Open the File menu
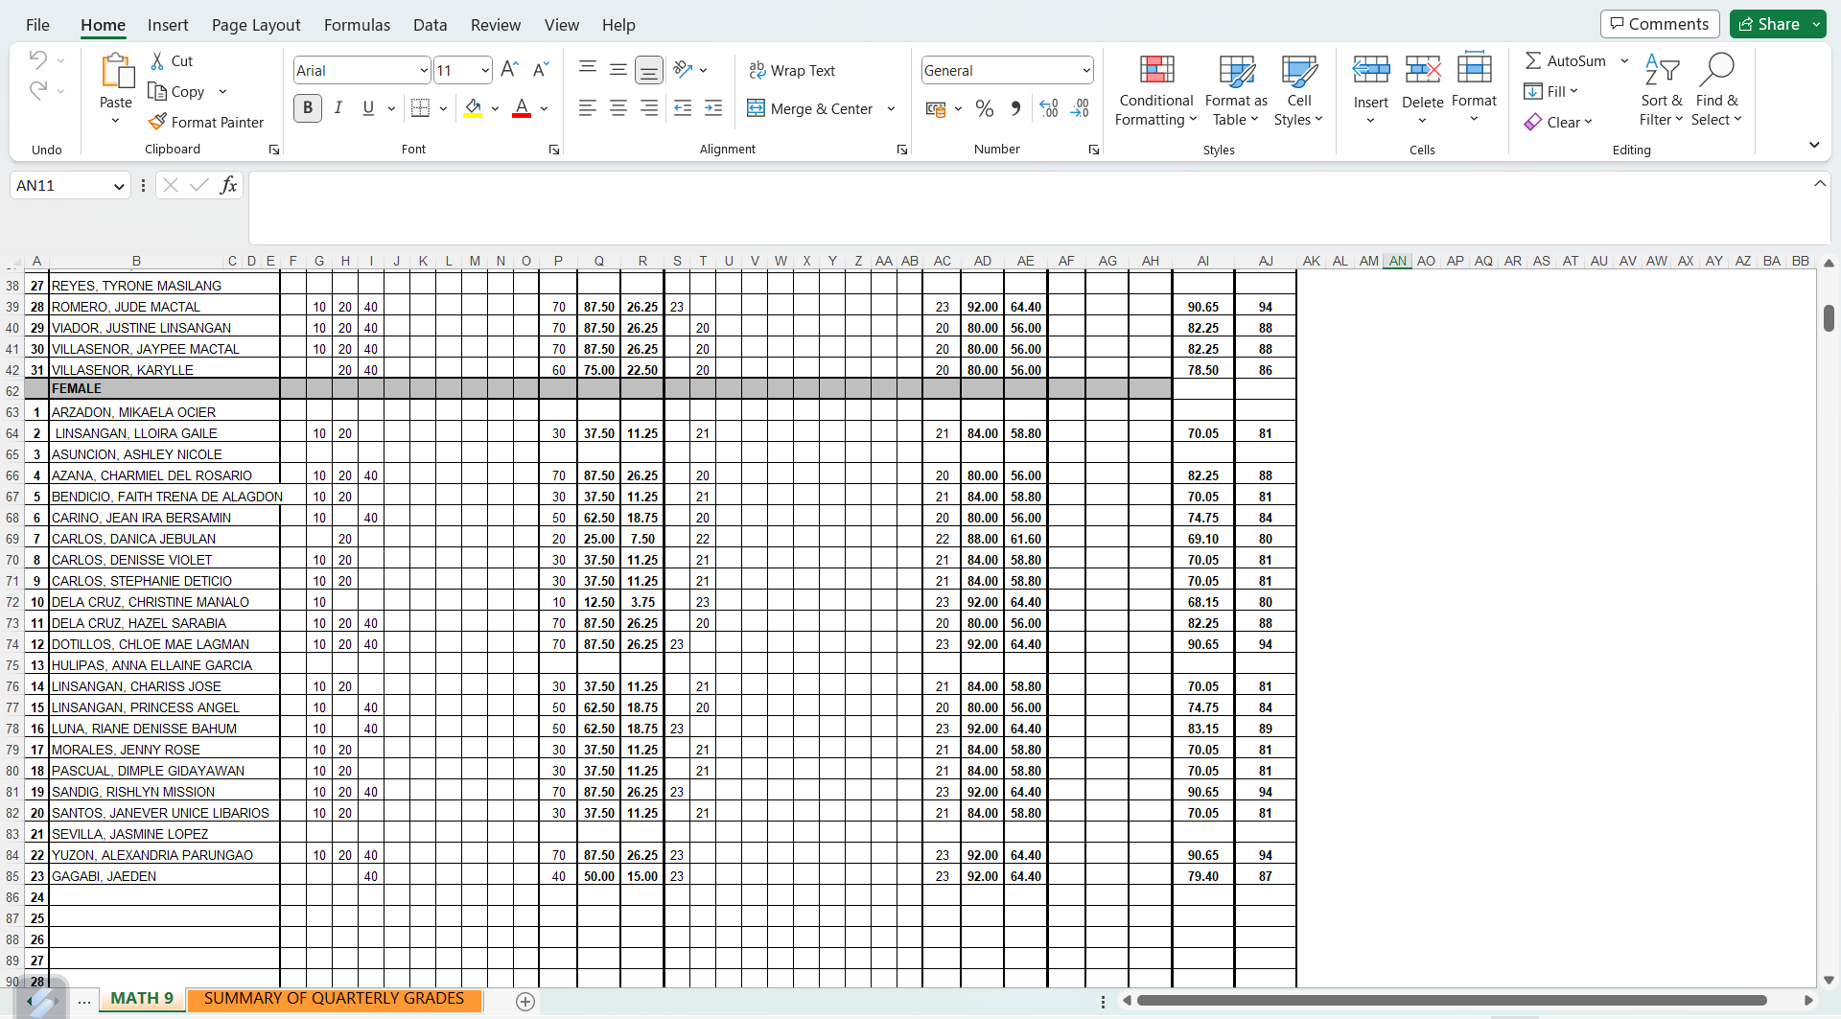 click(x=37, y=25)
